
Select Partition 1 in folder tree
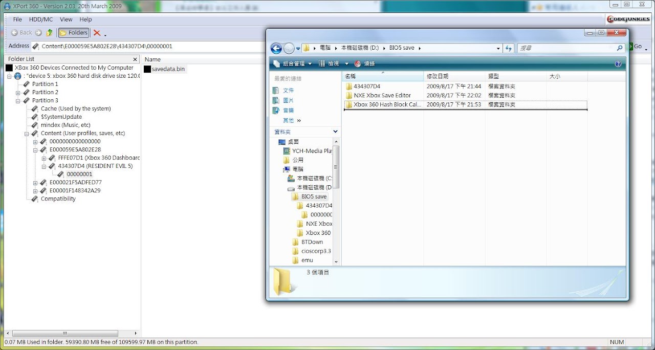(x=45, y=84)
